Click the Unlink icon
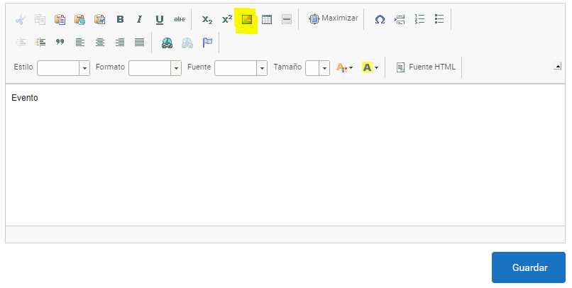 [187, 43]
